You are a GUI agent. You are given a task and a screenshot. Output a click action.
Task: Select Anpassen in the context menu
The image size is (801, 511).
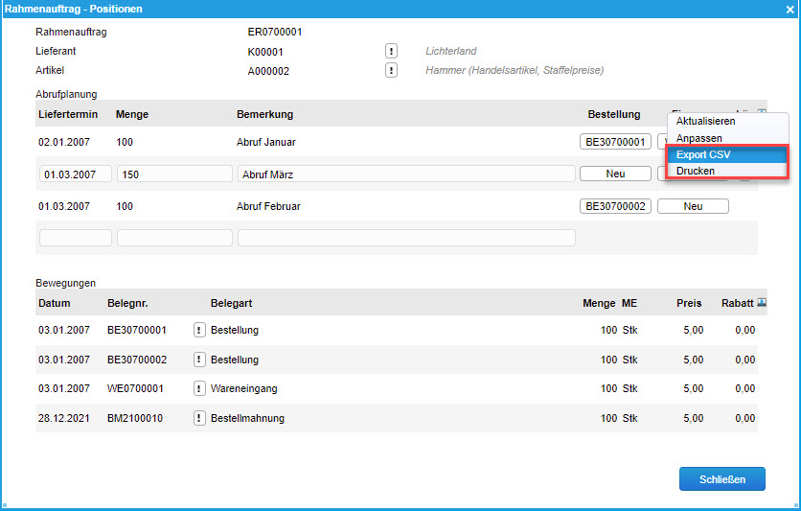coord(698,138)
